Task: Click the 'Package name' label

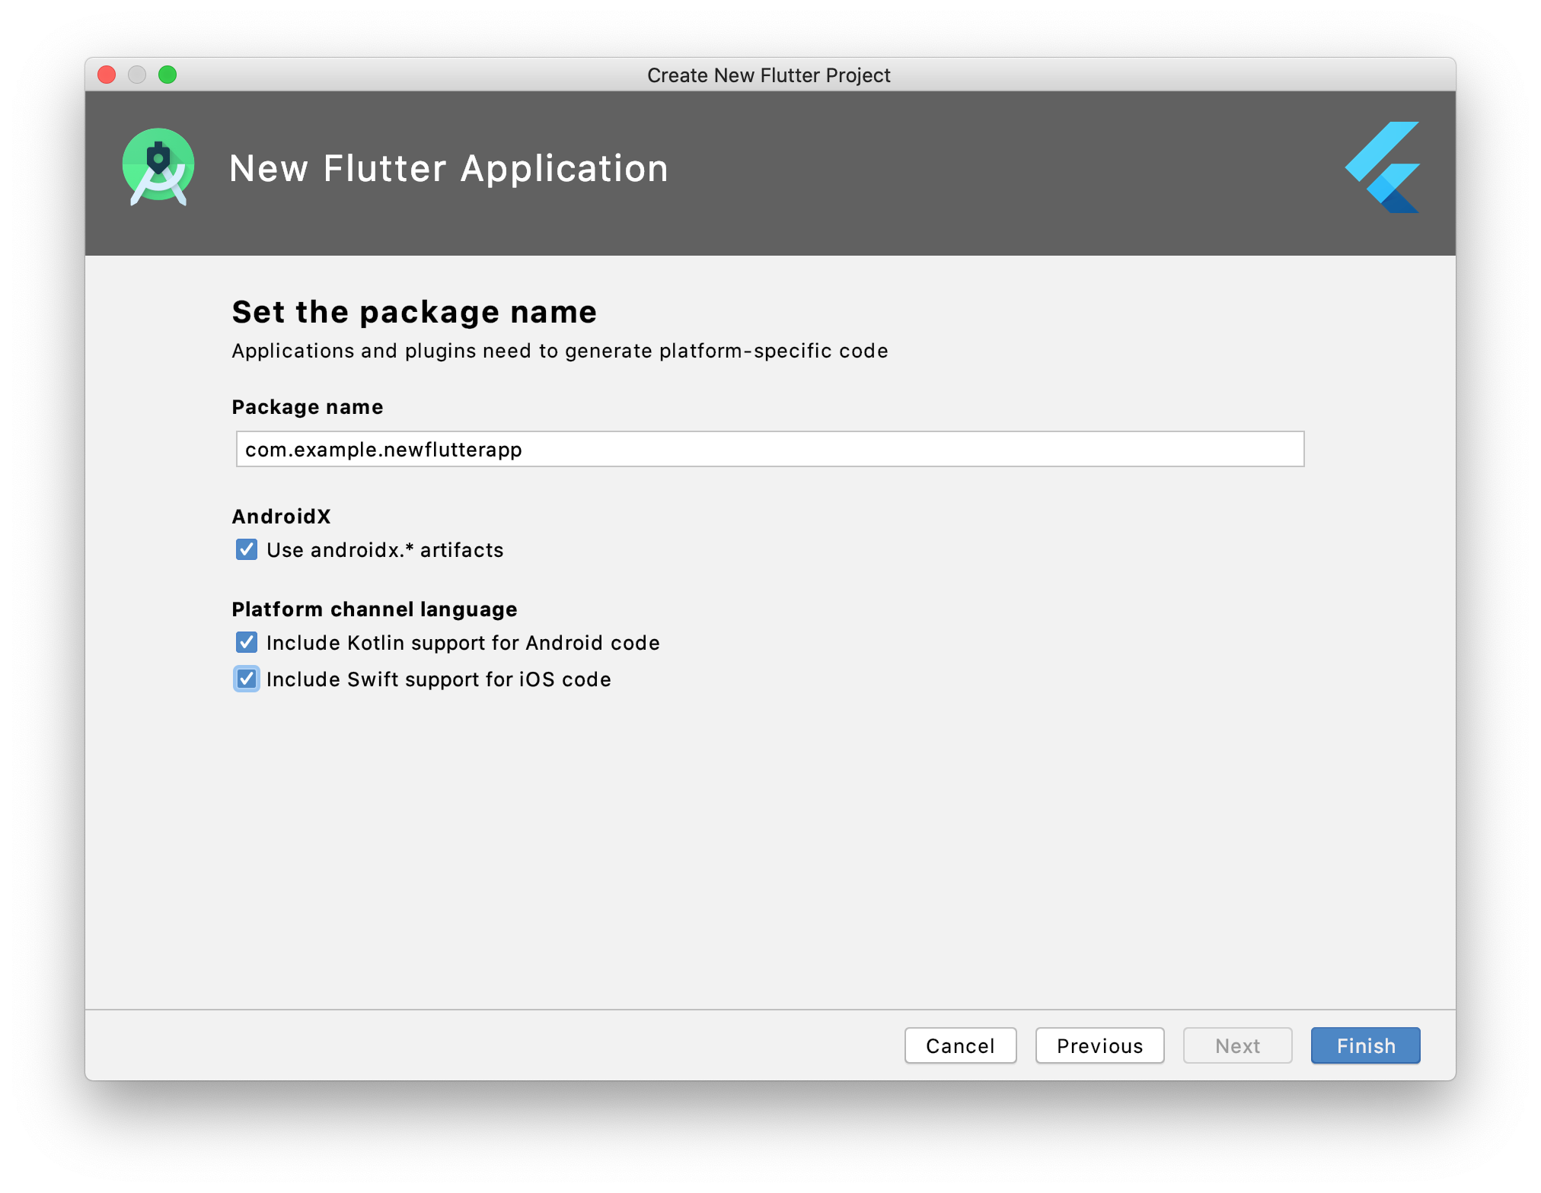Action: click(x=308, y=407)
